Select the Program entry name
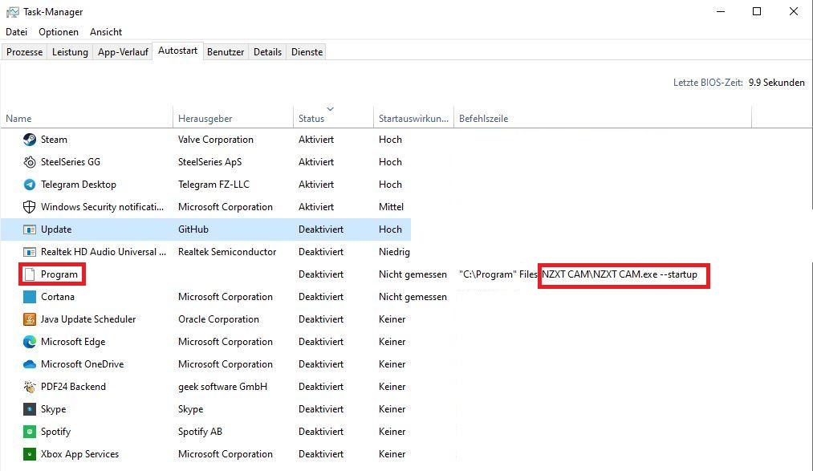This screenshot has width=813, height=471. click(59, 274)
